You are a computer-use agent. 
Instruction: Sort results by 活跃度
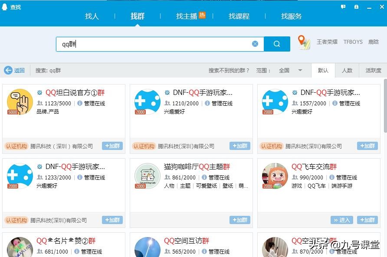tap(373, 70)
